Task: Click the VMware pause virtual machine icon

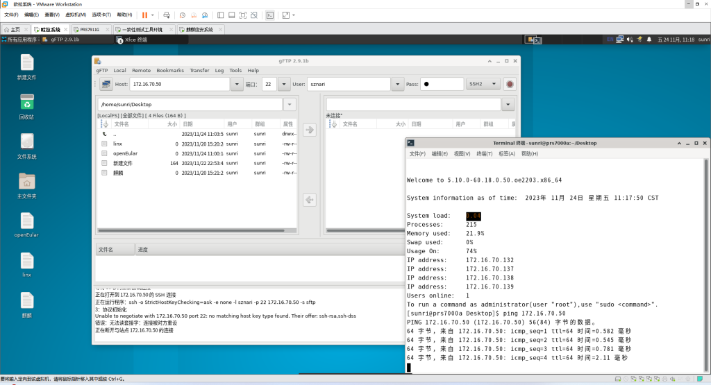Action: pyautogui.click(x=145, y=15)
